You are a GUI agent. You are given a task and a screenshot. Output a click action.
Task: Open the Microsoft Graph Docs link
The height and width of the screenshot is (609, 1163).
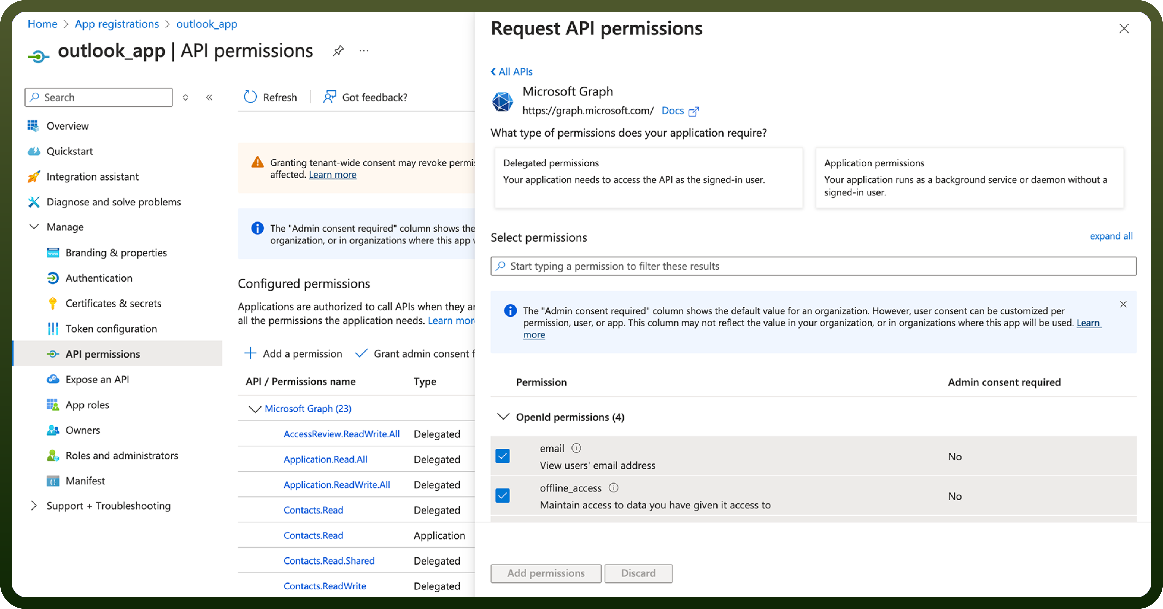(x=680, y=111)
